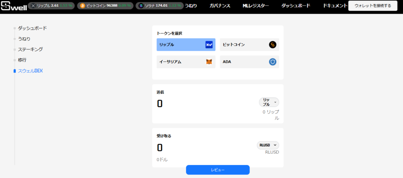Open the ガバナンス top navigation item
The image size is (403, 178).
coord(220,5)
